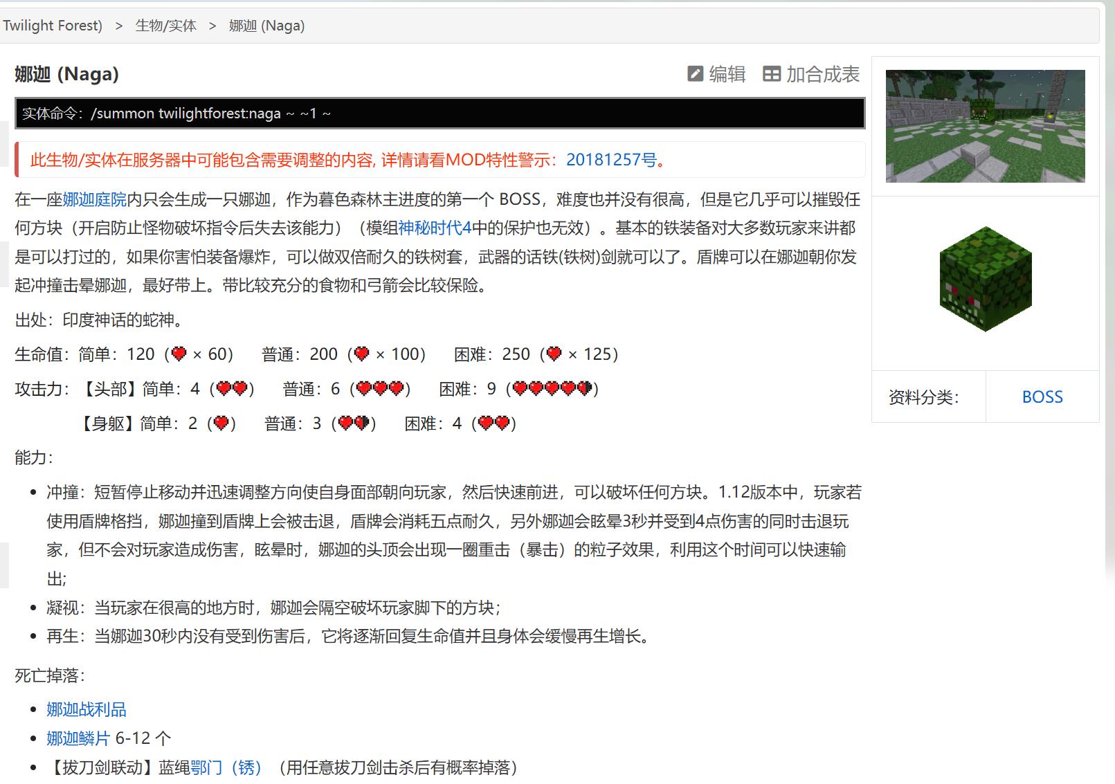Click the pencil icon next to 编辑 text

(695, 74)
